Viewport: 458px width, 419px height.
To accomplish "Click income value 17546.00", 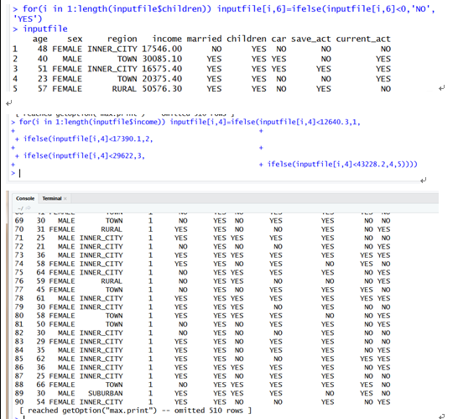I will (x=162, y=49).
